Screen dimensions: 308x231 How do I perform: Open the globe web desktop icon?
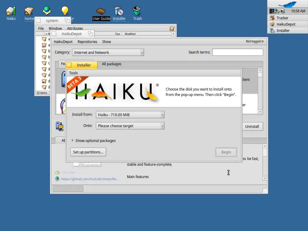47,11
